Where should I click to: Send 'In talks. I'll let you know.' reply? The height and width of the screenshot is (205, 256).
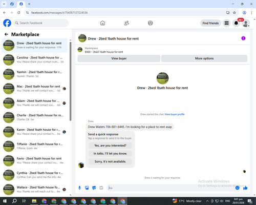coord(110,154)
